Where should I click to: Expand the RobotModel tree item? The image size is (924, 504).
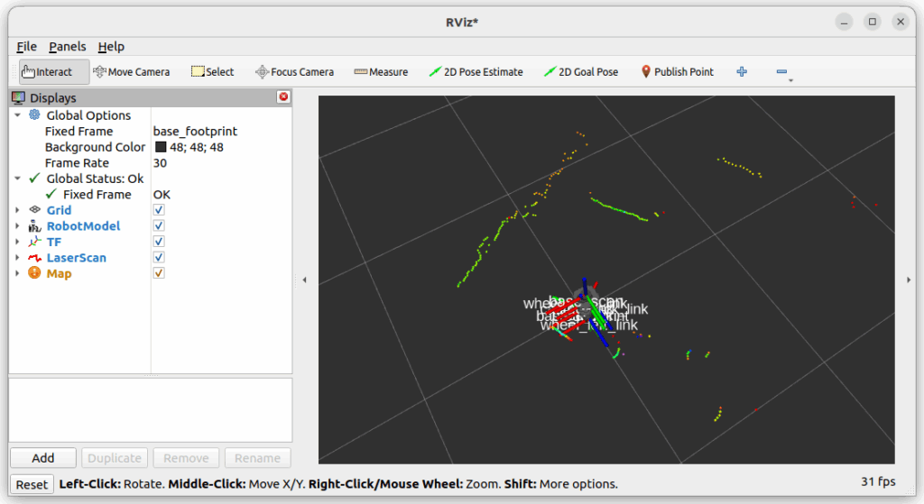tap(17, 226)
